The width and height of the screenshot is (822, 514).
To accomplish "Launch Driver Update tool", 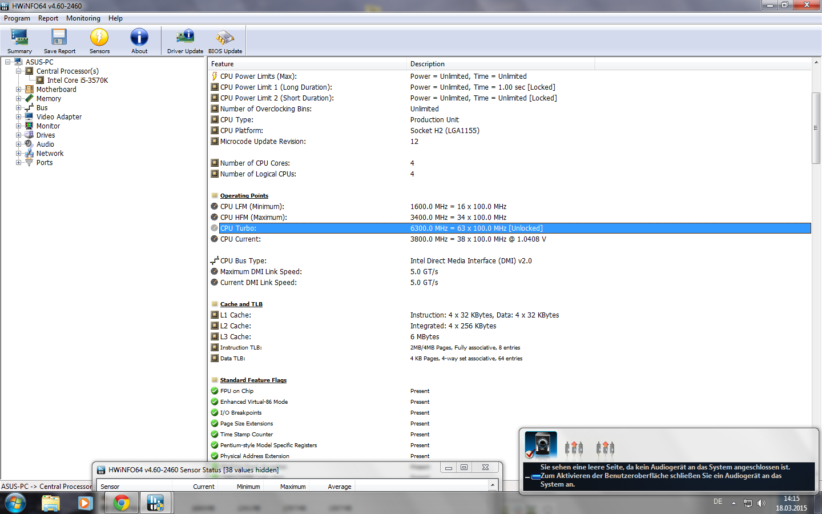I will pyautogui.click(x=185, y=41).
